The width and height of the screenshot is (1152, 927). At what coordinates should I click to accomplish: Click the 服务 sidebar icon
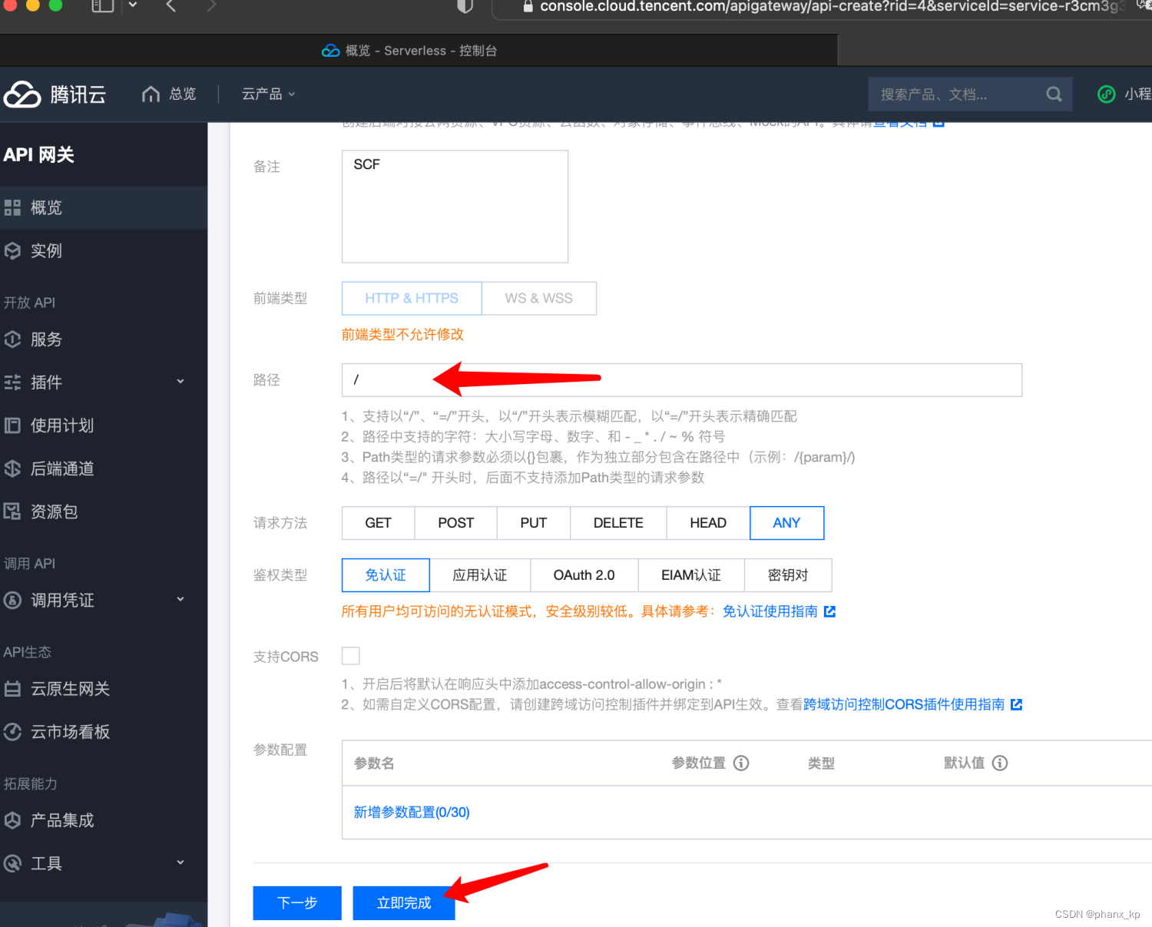point(12,339)
